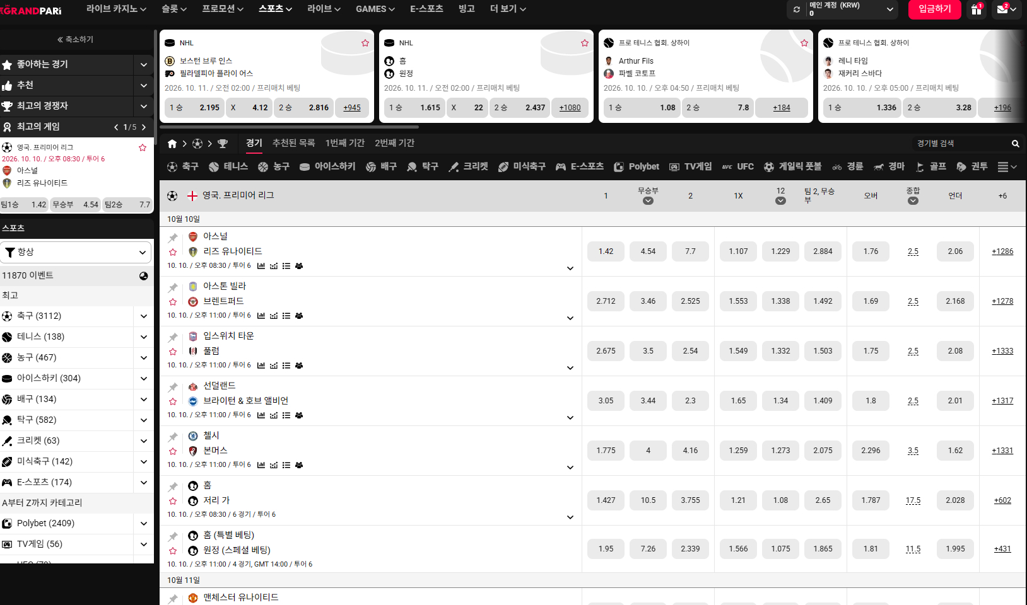Favorite the 보스턴 브루인스 NHL card

tap(365, 43)
